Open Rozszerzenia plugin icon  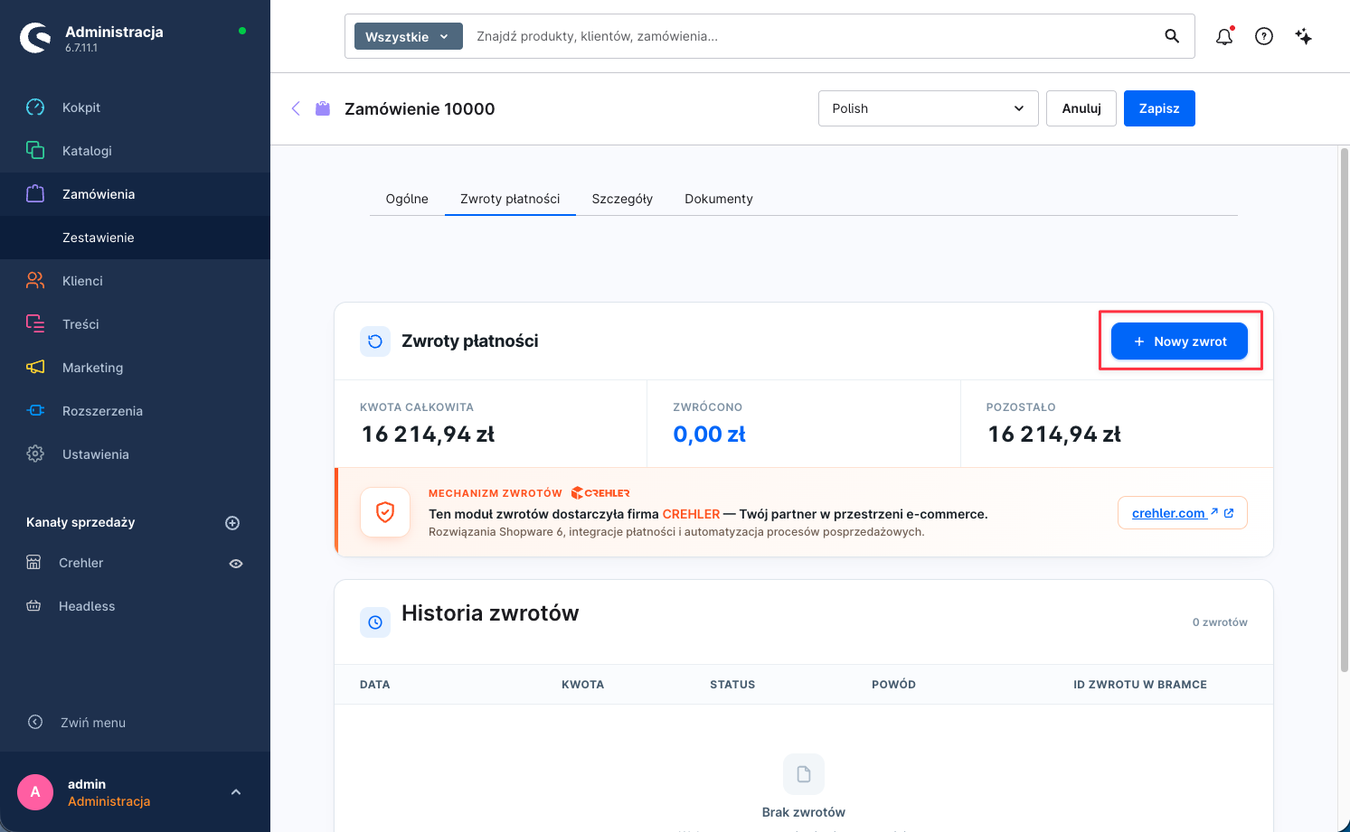pyautogui.click(x=35, y=411)
